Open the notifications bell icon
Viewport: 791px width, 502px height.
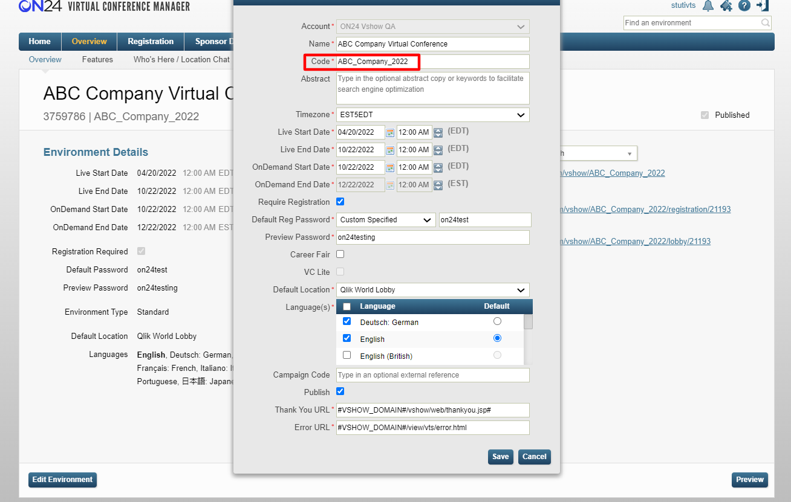tap(708, 5)
